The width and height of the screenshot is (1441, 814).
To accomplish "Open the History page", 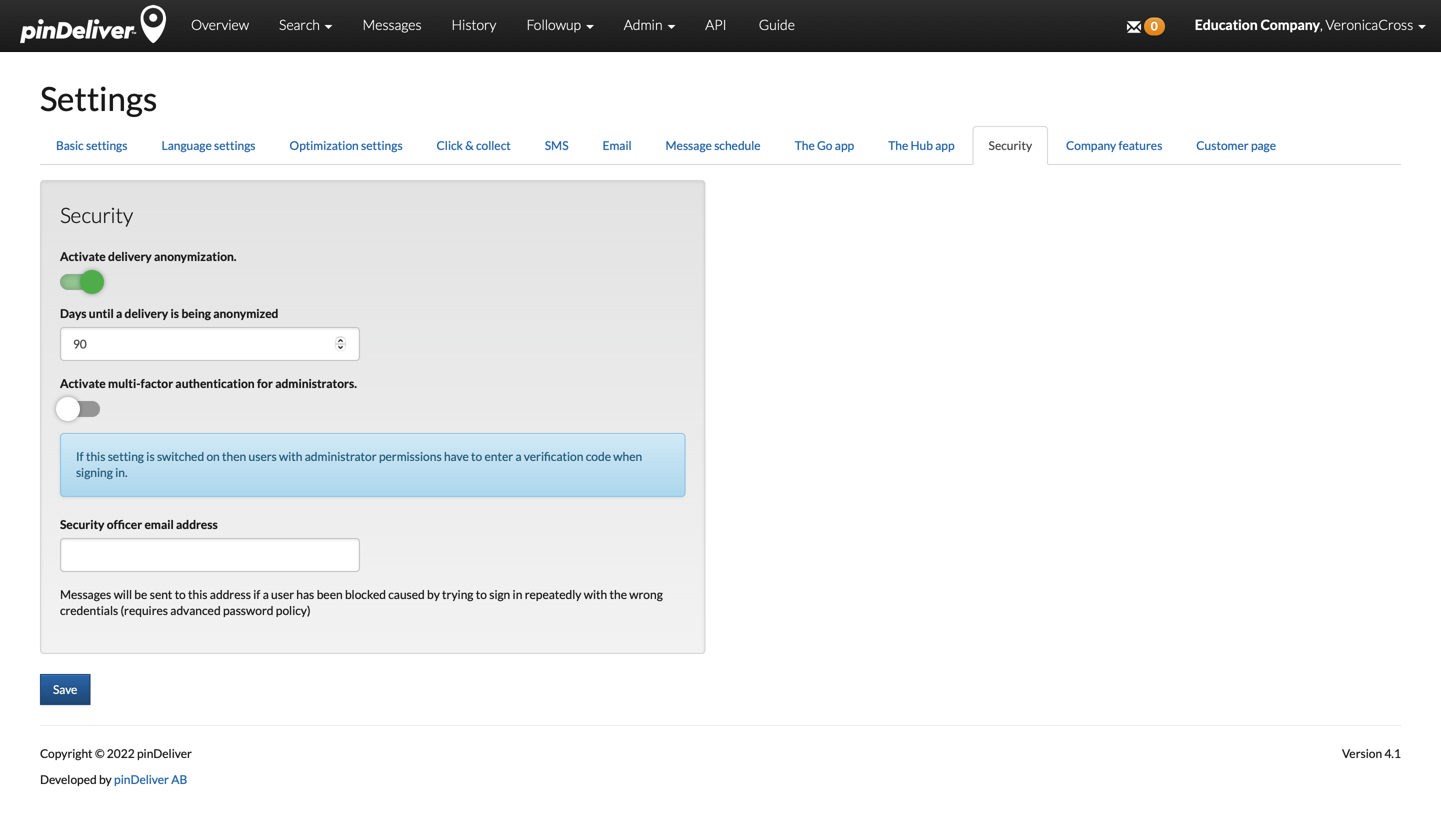I will pyautogui.click(x=474, y=25).
